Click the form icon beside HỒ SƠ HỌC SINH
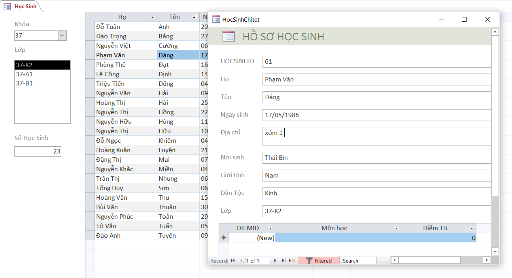This screenshot has width=512, height=278. (229, 36)
